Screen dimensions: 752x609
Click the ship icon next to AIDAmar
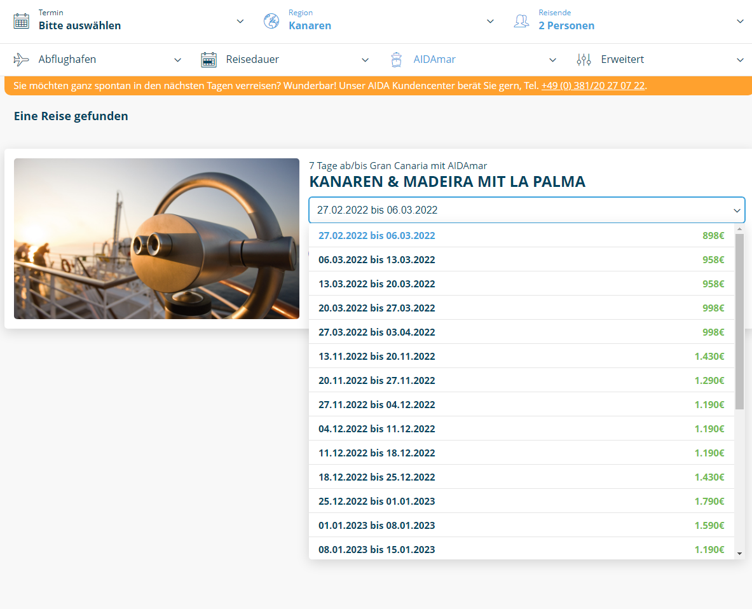tap(397, 60)
